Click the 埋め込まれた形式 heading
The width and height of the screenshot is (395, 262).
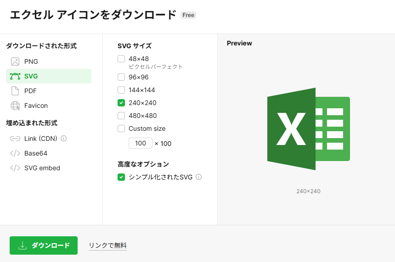pyautogui.click(x=32, y=123)
